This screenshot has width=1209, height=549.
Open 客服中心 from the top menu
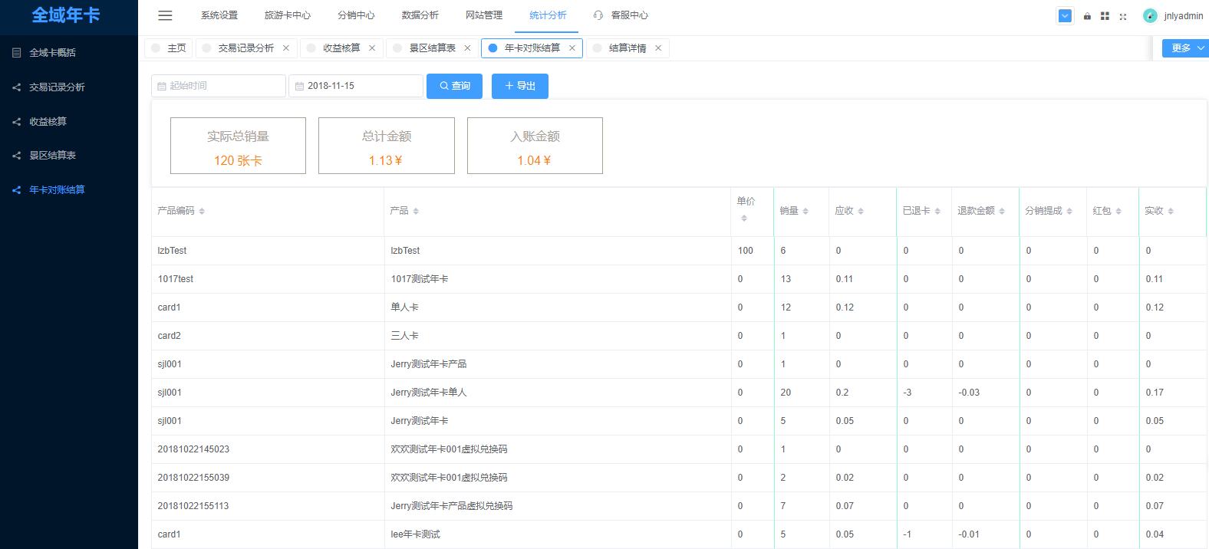tap(629, 15)
